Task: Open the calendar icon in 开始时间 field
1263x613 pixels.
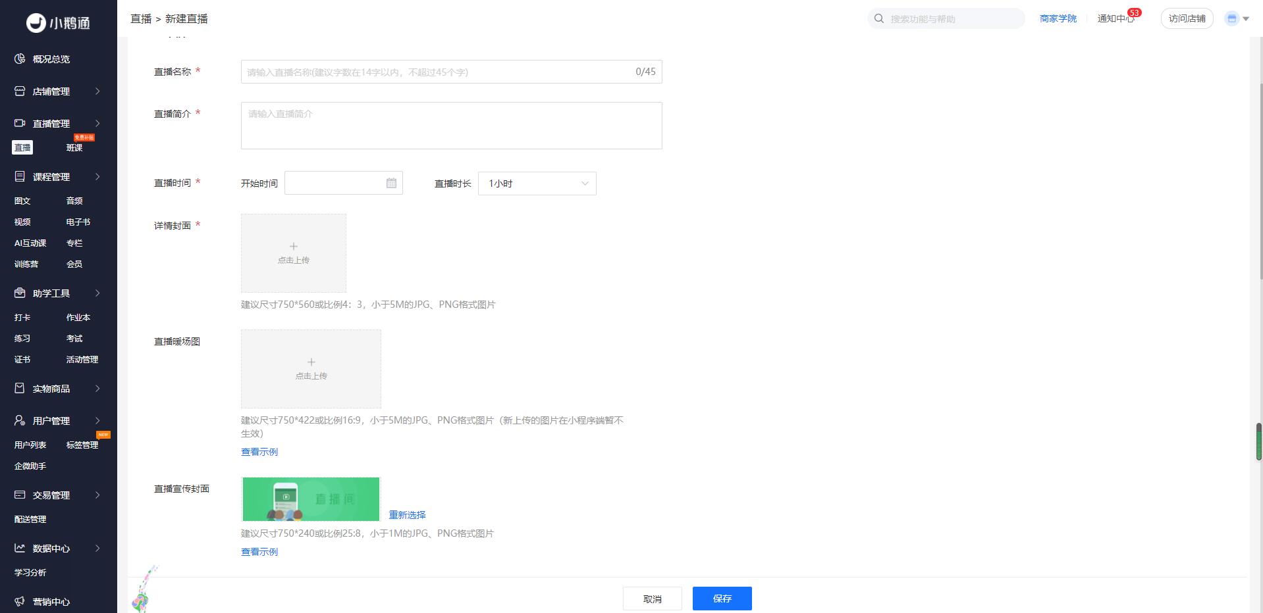Action: (391, 184)
